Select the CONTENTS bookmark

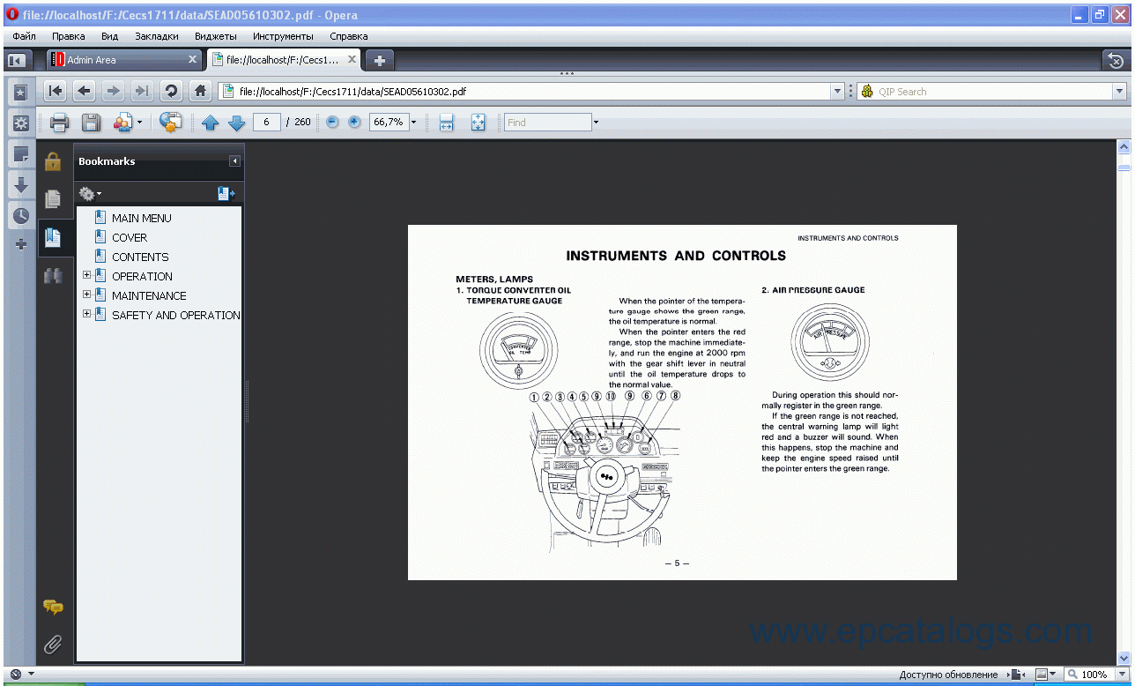tap(140, 257)
